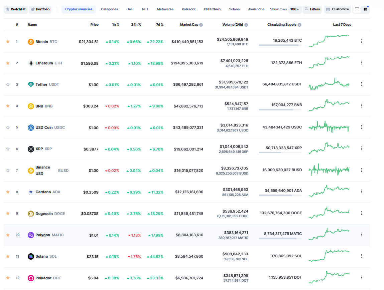Open the Show rows 100 dropdown
This screenshot has width=384, height=290.
[x=294, y=9]
